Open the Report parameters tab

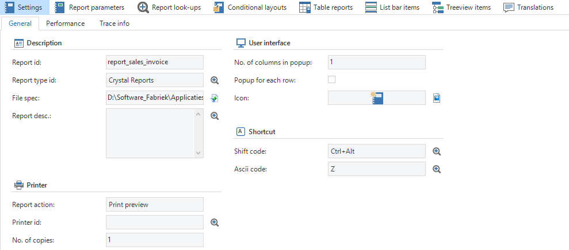(x=89, y=7)
